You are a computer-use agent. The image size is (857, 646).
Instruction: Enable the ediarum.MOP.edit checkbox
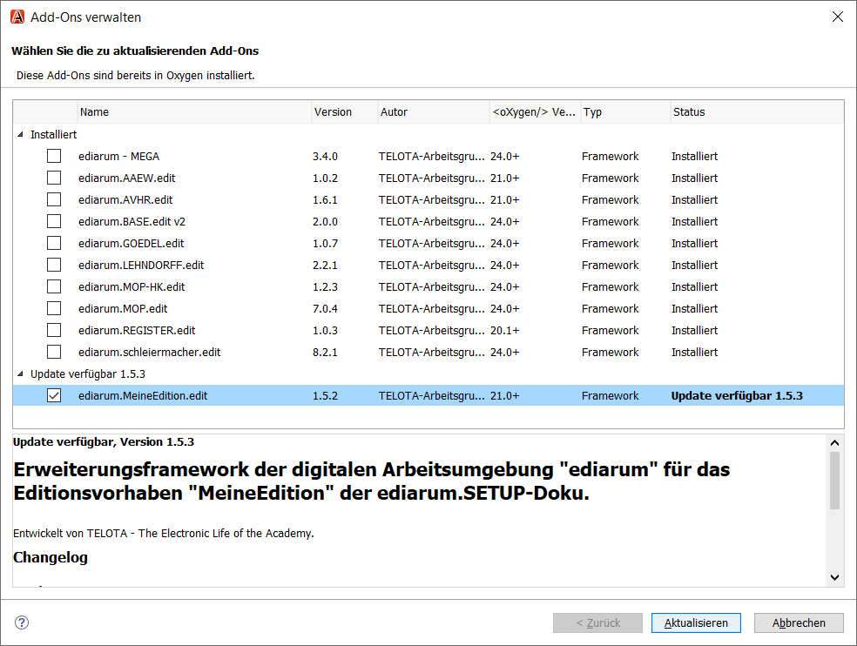click(54, 309)
